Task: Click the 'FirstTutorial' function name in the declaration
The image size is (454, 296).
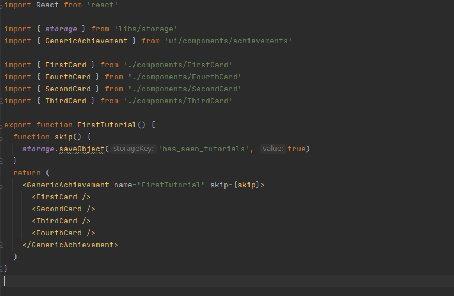Action: tap(107, 125)
